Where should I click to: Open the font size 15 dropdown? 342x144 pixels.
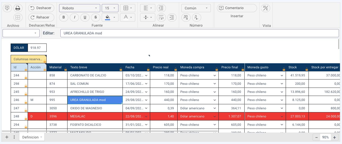point(110,8)
